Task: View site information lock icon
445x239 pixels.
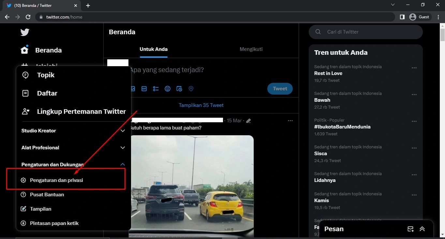Action: click(41, 17)
